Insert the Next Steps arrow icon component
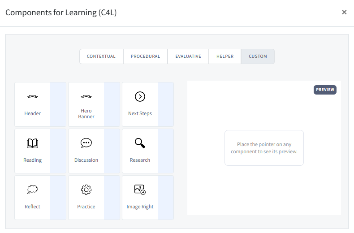 [140, 97]
